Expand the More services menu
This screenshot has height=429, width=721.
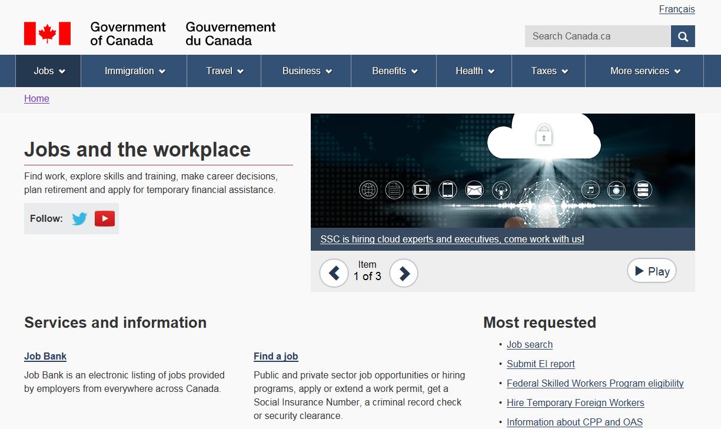tap(645, 71)
